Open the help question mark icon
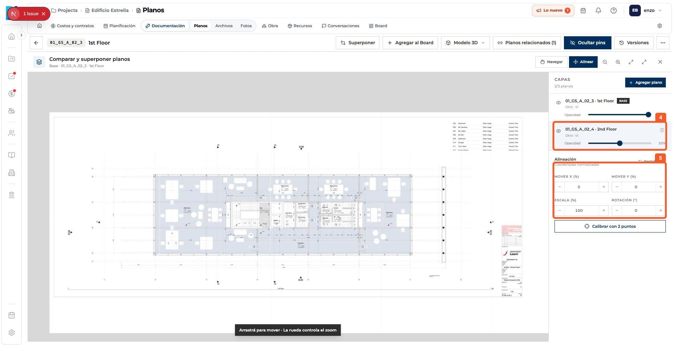Image resolution: width=676 pixels, height=346 pixels. tap(614, 11)
